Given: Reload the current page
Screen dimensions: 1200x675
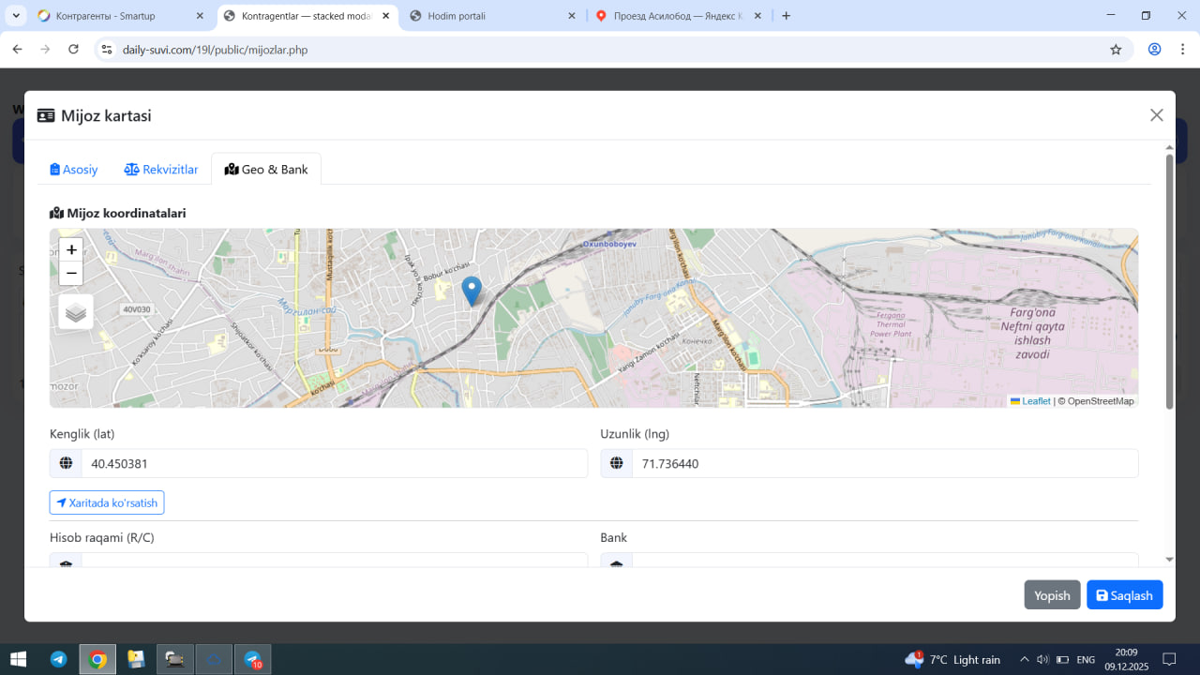Looking at the screenshot, I should point(74,50).
